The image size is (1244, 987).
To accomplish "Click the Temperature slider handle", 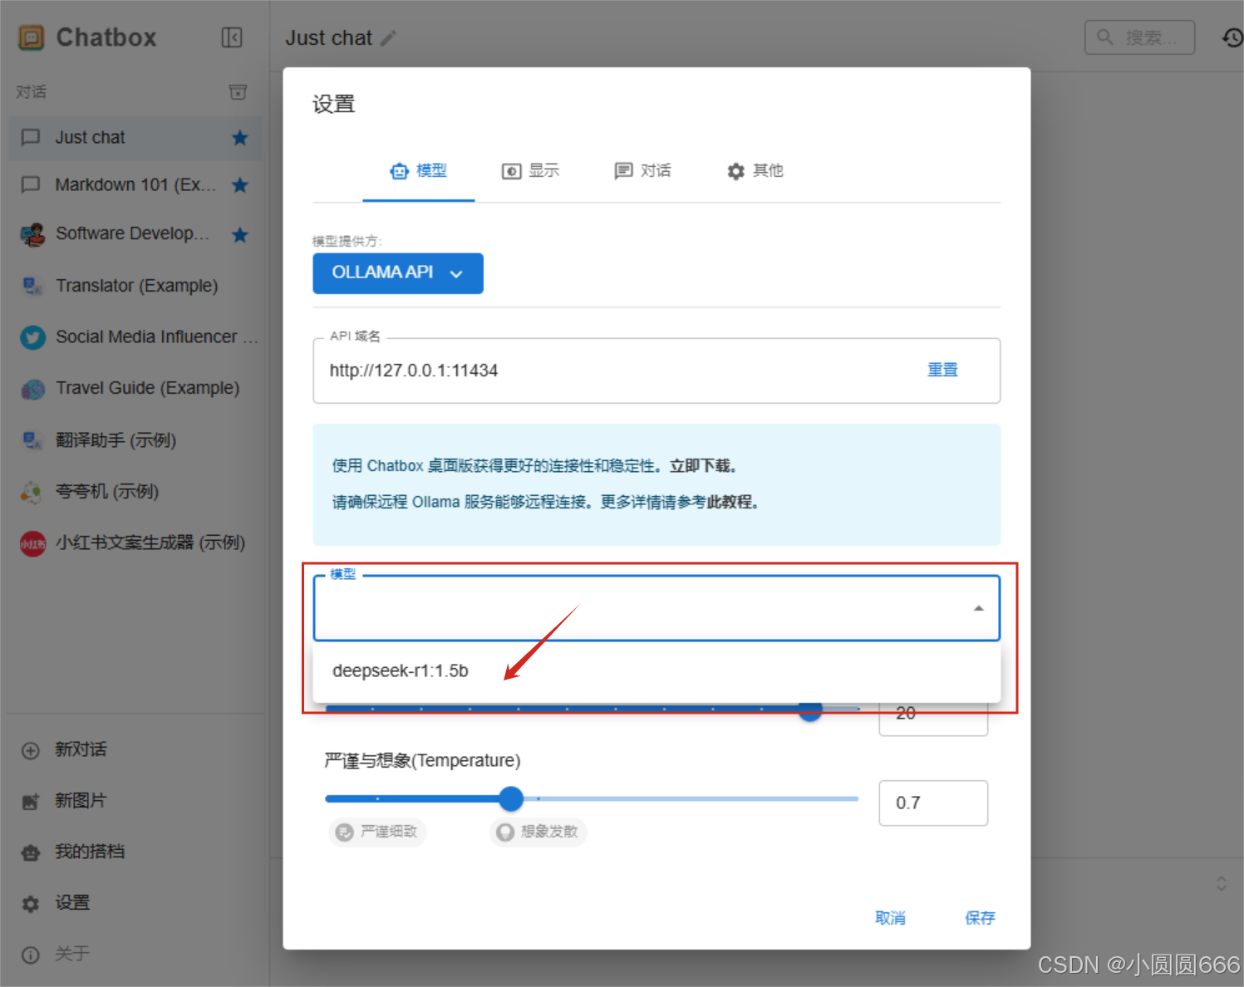I will 511,799.
